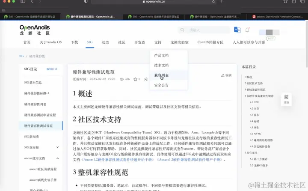Click the 编辑目录 link

(52, 69)
